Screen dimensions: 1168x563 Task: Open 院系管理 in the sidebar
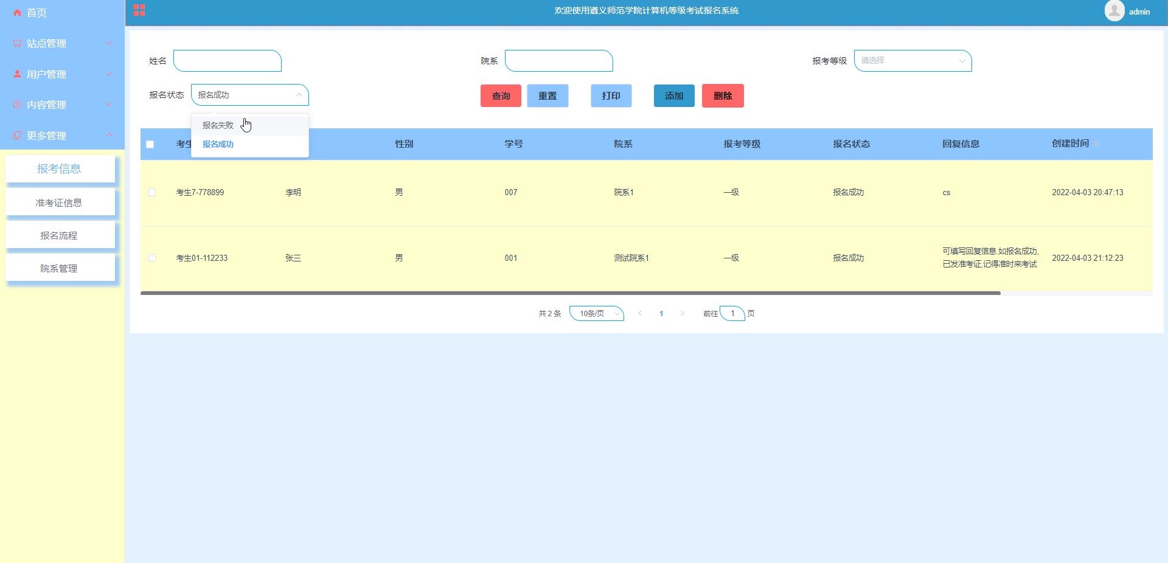[60, 268]
